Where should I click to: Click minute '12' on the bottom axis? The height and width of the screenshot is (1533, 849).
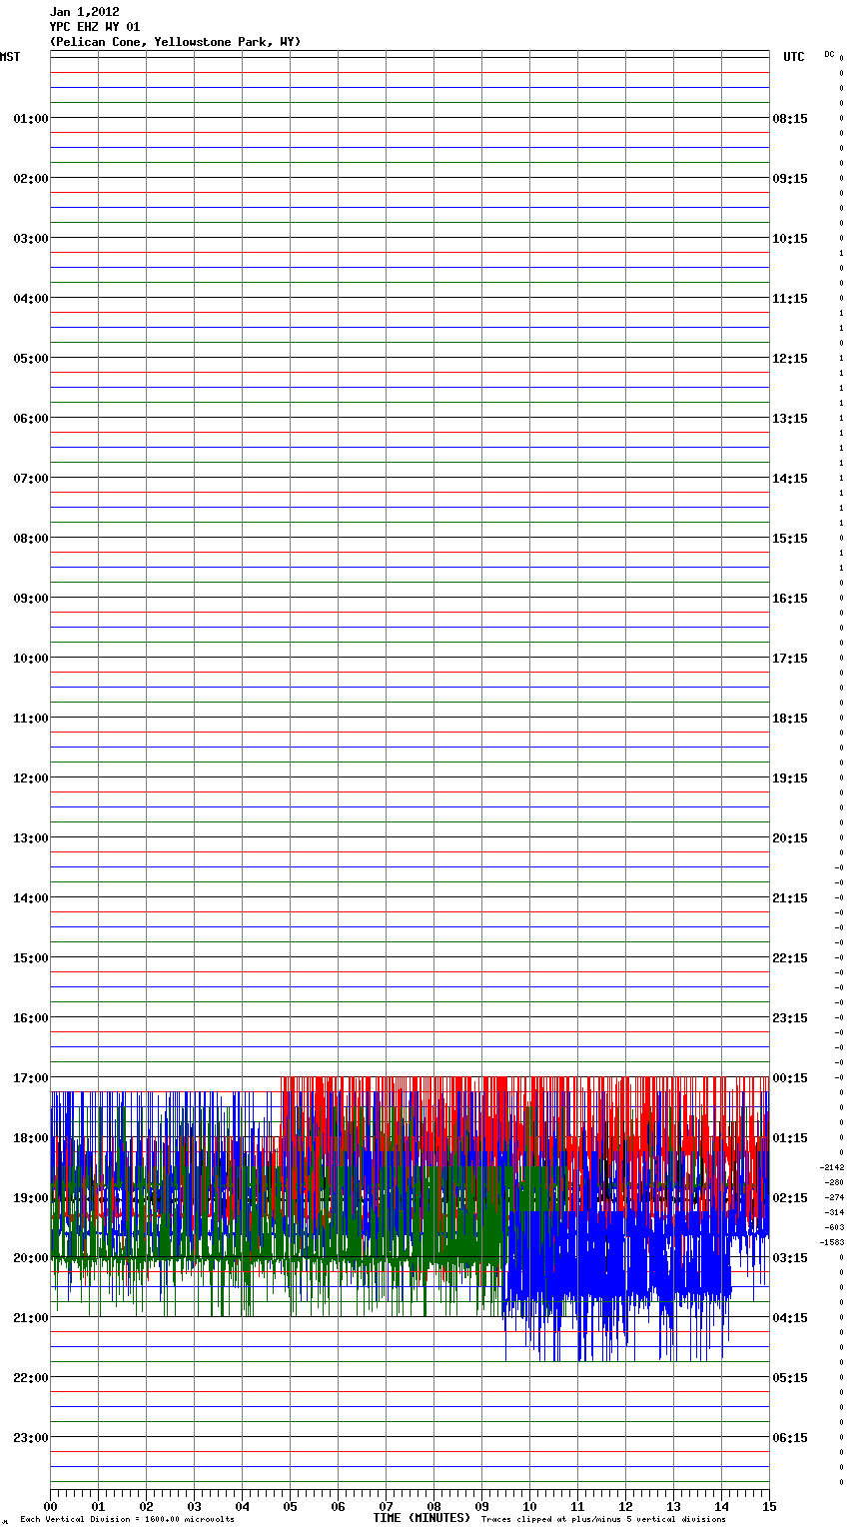(x=625, y=1506)
